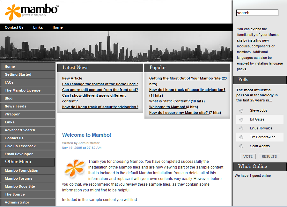Open Latest News security advisories link
287x207 pixels.
coord(100,107)
